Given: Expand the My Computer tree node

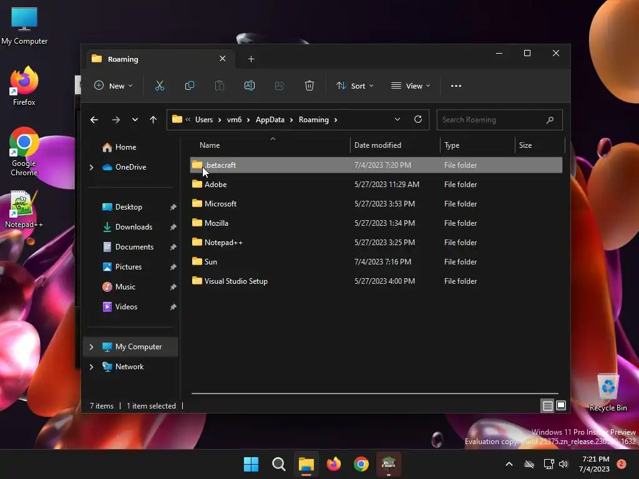Looking at the screenshot, I should (x=91, y=347).
